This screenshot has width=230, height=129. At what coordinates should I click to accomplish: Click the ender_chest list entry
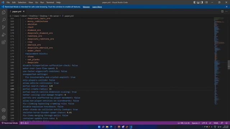34,51
